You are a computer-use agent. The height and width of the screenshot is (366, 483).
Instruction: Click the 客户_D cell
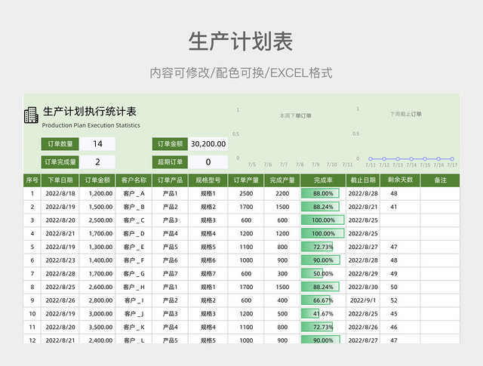coord(134,233)
